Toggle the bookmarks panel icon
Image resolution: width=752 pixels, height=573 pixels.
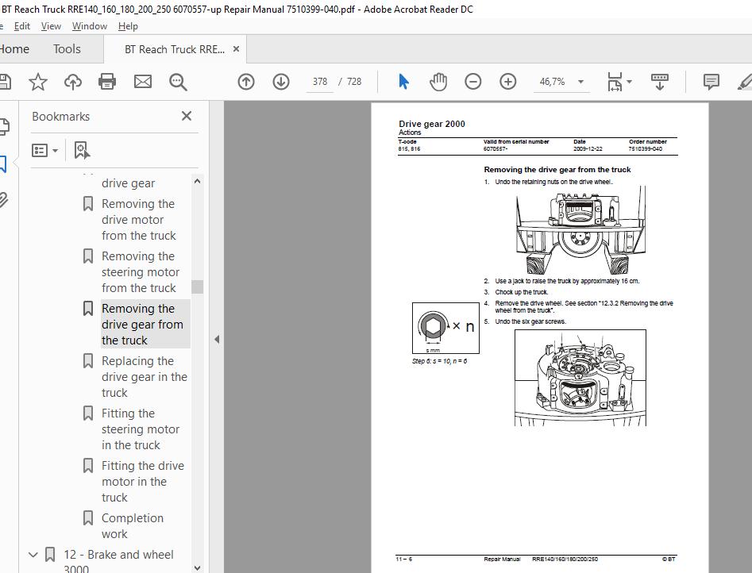click(3, 164)
